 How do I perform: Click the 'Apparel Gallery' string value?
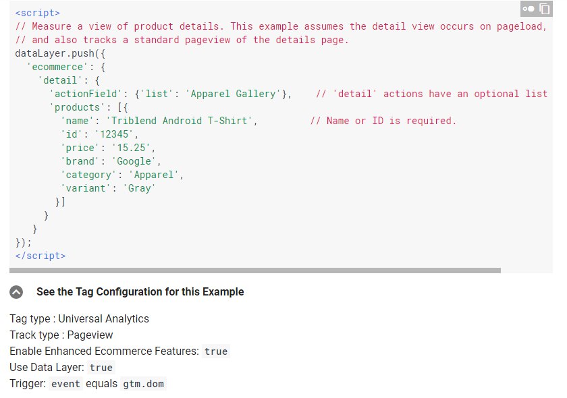(234, 94)
